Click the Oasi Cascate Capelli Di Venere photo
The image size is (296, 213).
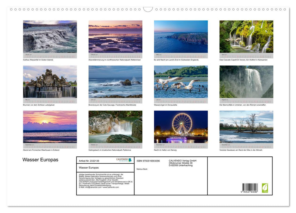(246, 37)
